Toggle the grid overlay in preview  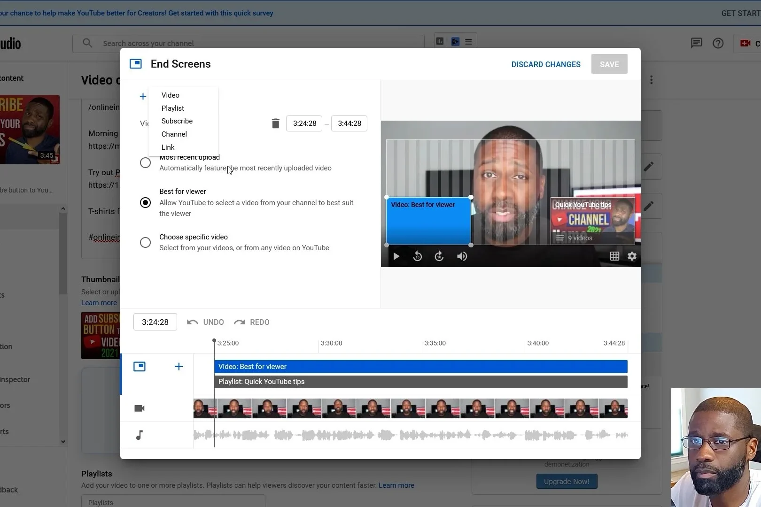tap(614, 256)
